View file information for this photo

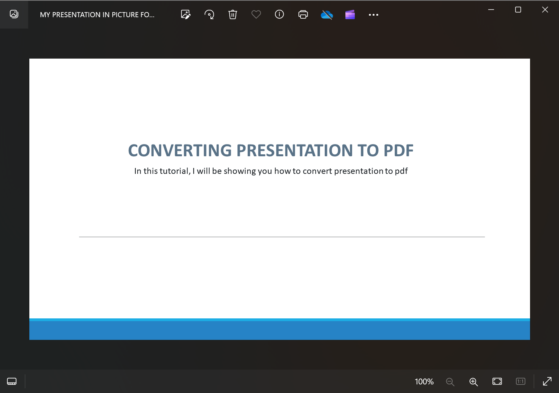click(x=279, y=14)
